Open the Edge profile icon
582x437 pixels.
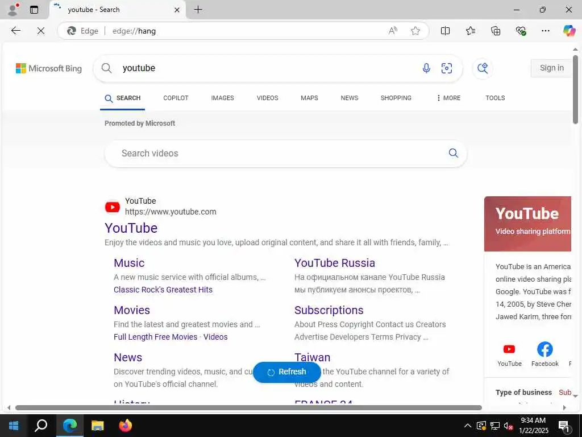click(x=14, y=10)
